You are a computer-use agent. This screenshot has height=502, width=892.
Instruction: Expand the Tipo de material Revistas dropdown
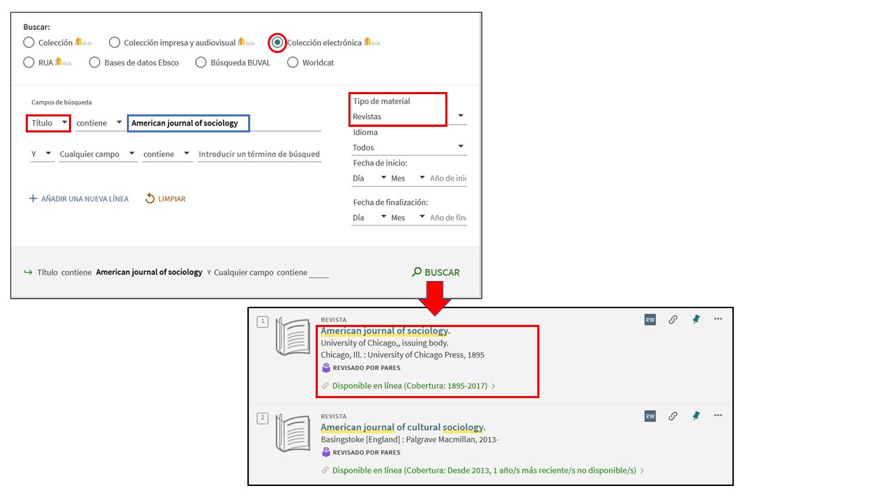click(x=408, y=116)
